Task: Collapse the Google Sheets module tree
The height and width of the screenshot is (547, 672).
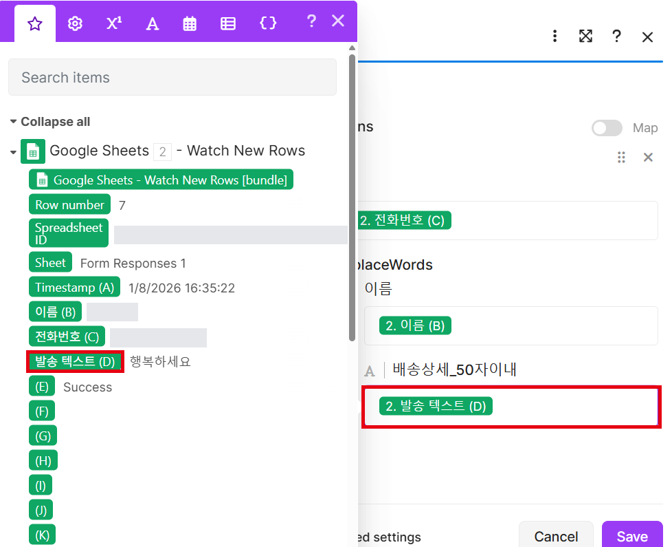Action: pyautogui.click(x=13, y=152)
